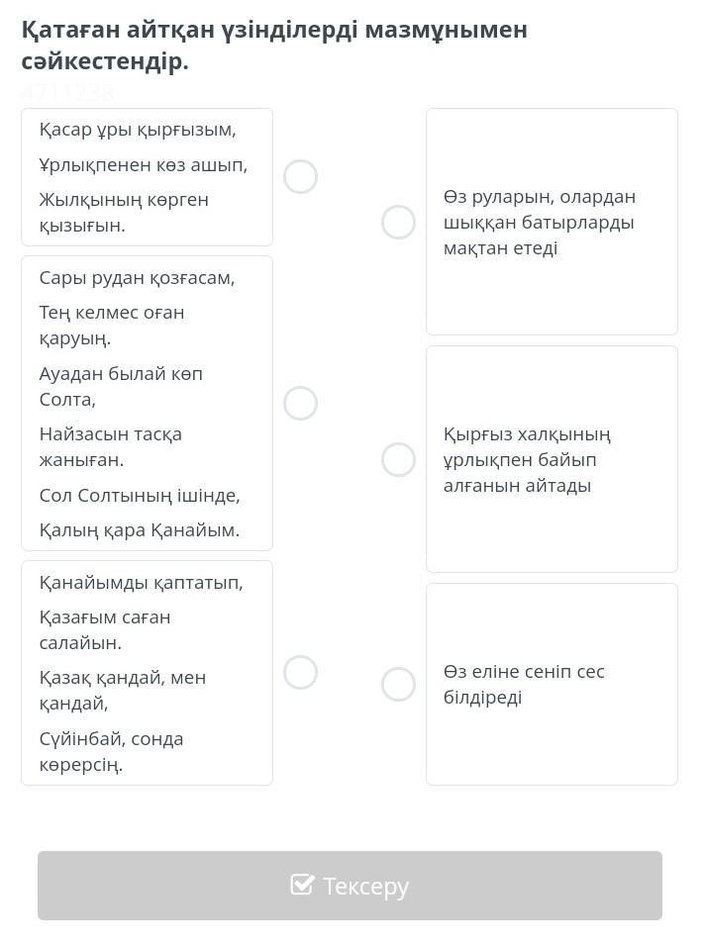Screen dimensions: 705x948
Task: Select the circle left of 'Өз еліне сеніп'
Action: point(398,685)
